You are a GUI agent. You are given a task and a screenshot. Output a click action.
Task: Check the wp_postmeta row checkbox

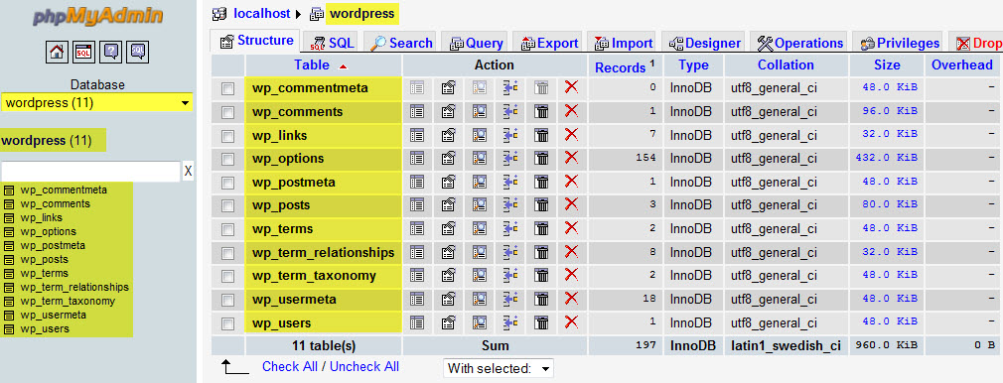(x=227, y=183)
